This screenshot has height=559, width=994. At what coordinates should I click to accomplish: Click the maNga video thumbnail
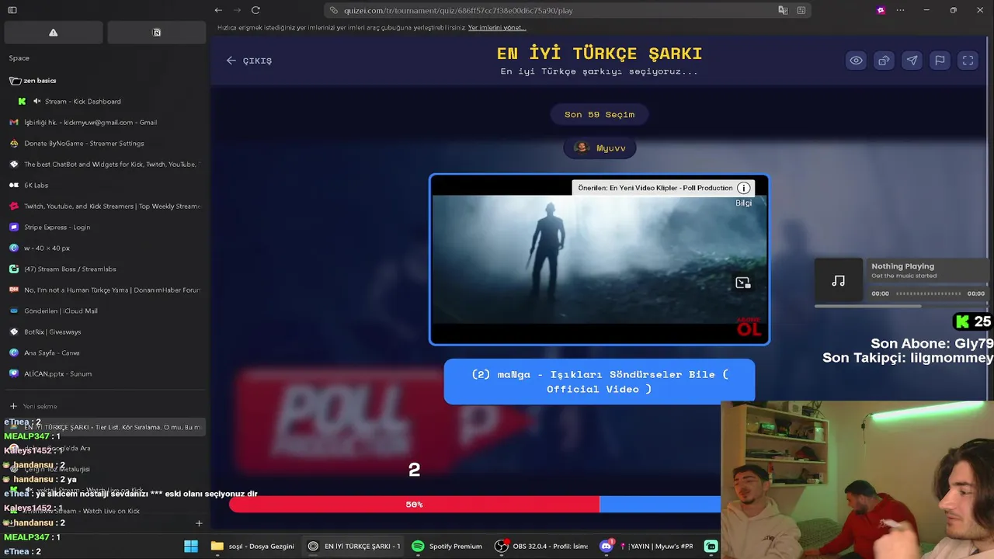coord(600,260)
